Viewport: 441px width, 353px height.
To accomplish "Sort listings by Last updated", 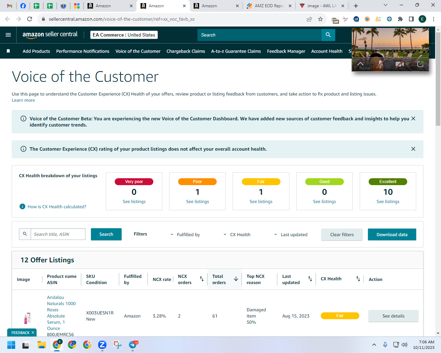I will (310, 279).
